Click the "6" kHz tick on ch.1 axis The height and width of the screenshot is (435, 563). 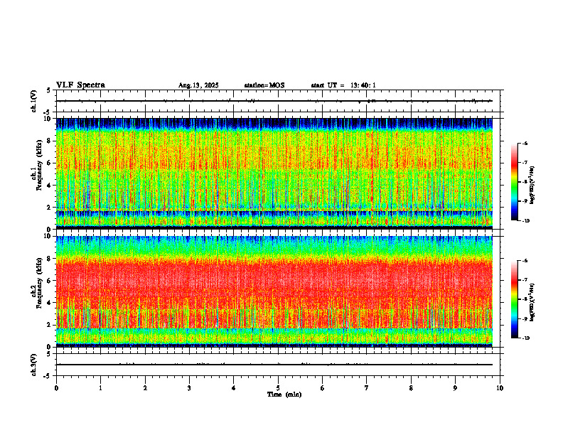[x=49, y=163]
